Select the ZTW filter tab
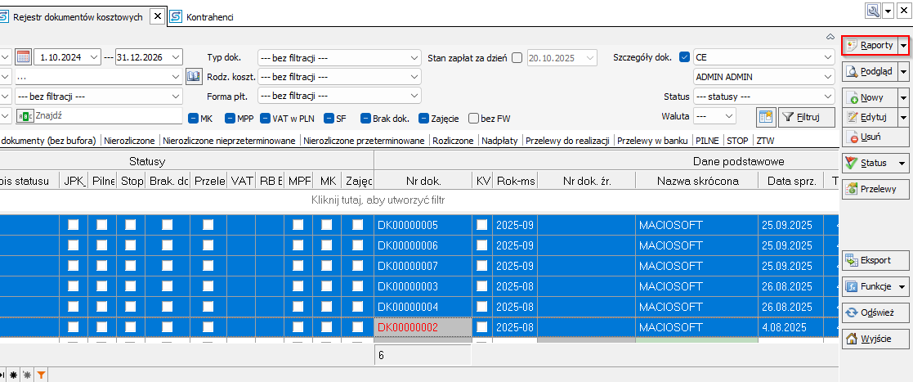 [765, 141]
